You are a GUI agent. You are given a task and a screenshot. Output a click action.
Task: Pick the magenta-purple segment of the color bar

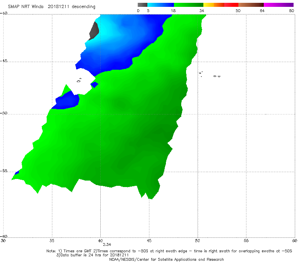coord(279,5)
